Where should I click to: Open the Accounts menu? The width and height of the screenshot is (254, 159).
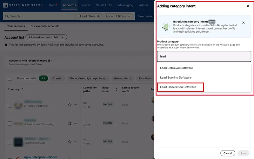click(x=69, y=5)
